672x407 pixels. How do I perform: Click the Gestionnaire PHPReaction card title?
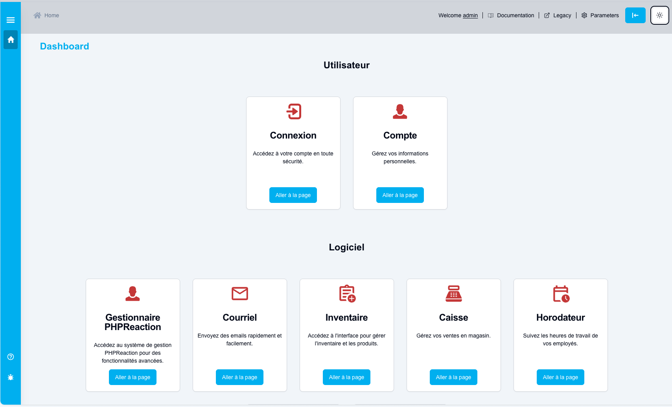(x=133, y=322)
